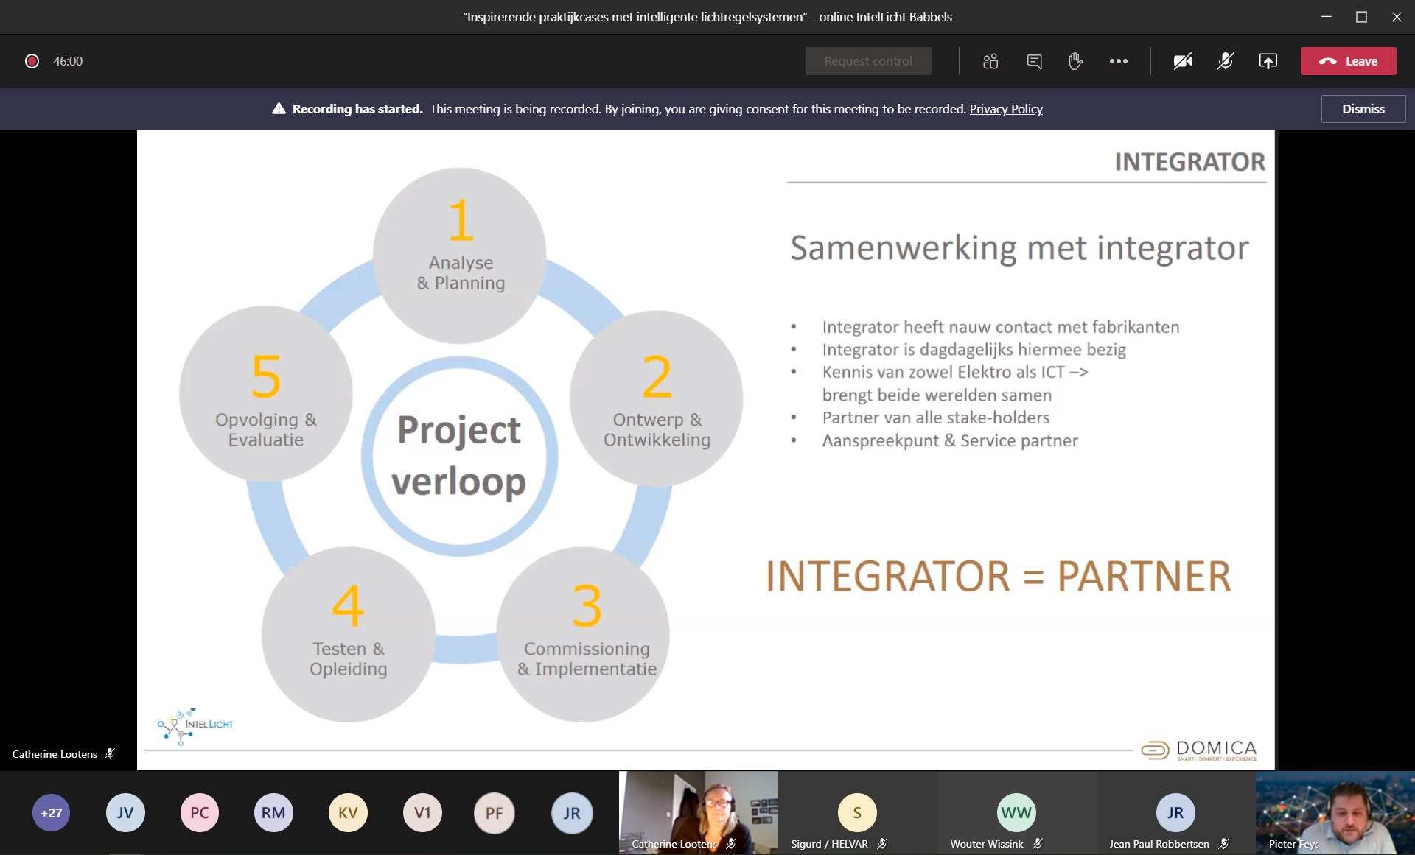The width and height of the screenshot is (1415, 855).
Task: Open the participants panel icon
Action: pyautogui.click(x=990, y=61)
